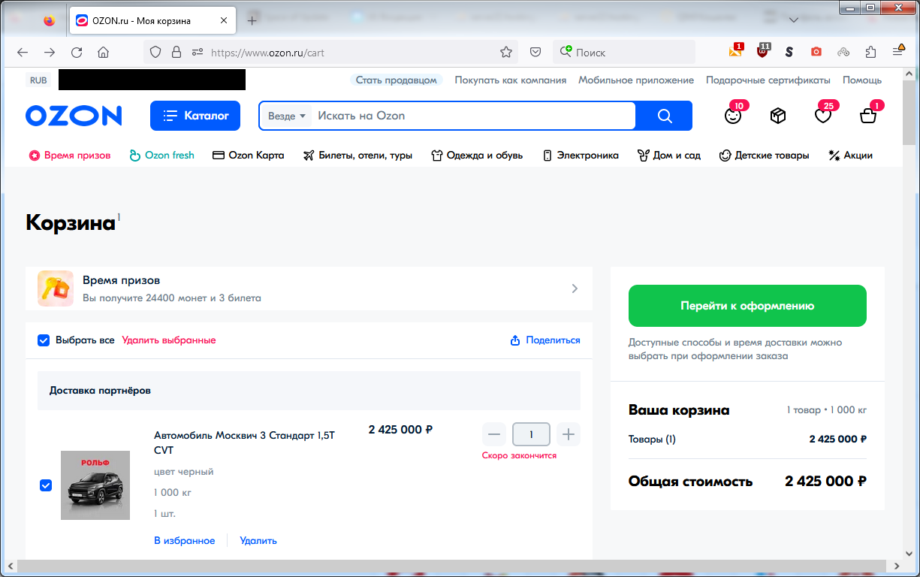Viewport: 920px width, 577px height.
Task: Click the browser URL address bar
Action: click(x=330, y=53)
